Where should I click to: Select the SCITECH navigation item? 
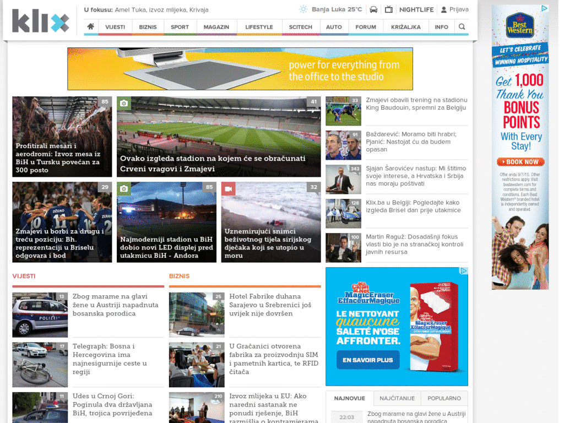coord(300,27)
